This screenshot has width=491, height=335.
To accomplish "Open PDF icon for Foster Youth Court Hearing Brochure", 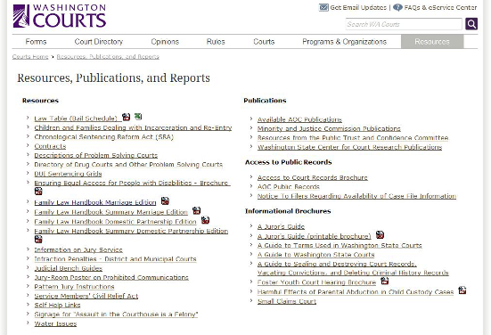I will click(x=385, y=281).
